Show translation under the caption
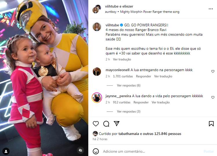 pos(122,59)
